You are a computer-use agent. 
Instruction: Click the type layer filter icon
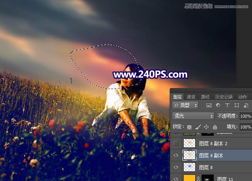coord(227,105)
